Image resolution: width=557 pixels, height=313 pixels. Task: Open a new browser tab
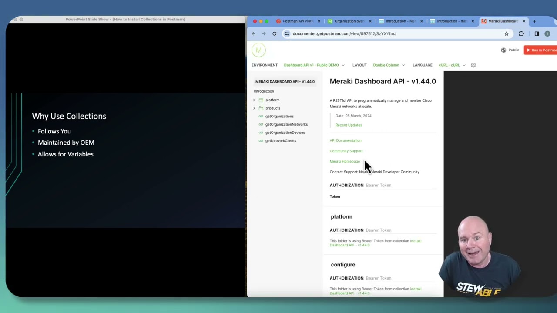(535, 21)
